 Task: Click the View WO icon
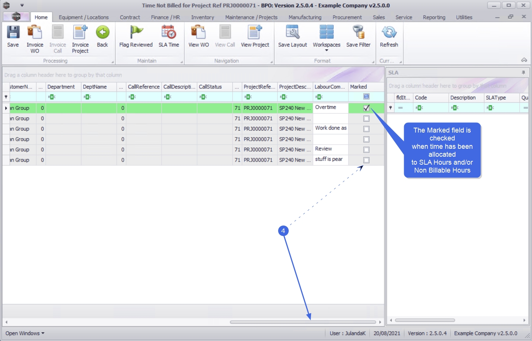point(199,32)
